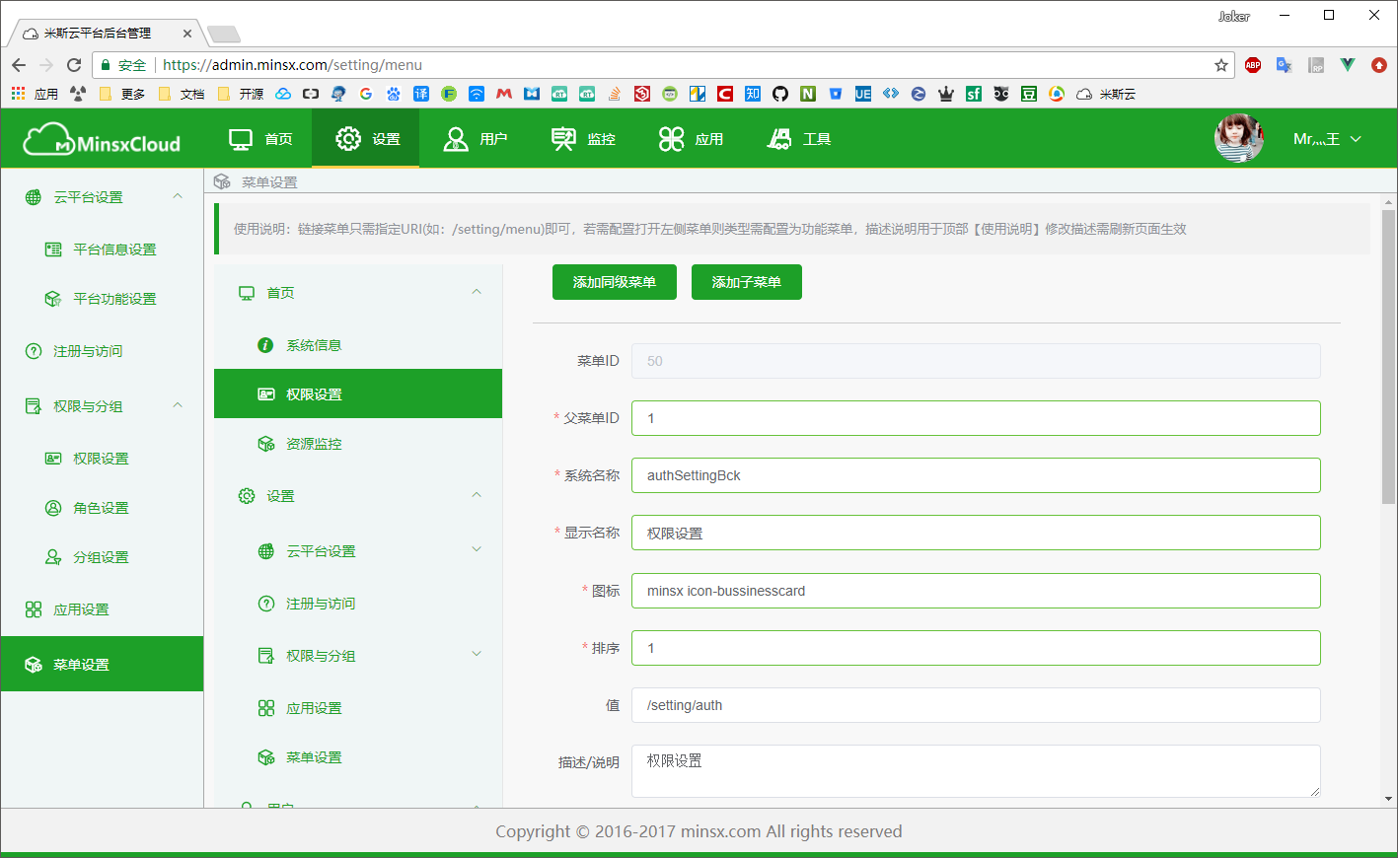Screen dimensions: 1398x858
Task: Click the 添加同级菜单 button
Action: click(615, 282)
